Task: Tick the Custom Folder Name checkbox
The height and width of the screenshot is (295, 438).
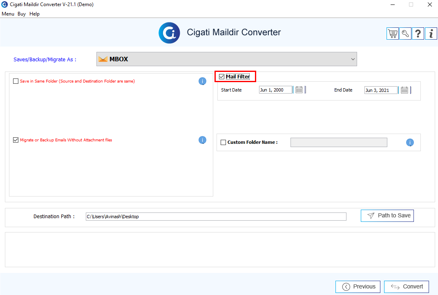Action: 223,143
